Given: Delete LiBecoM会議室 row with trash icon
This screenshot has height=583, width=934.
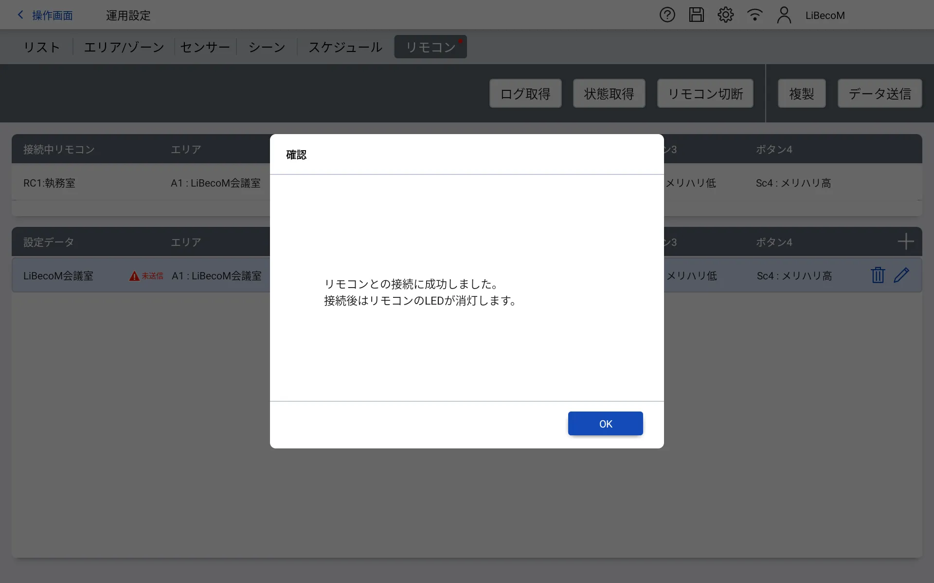Looking at the screenshot, I should 878,275.
